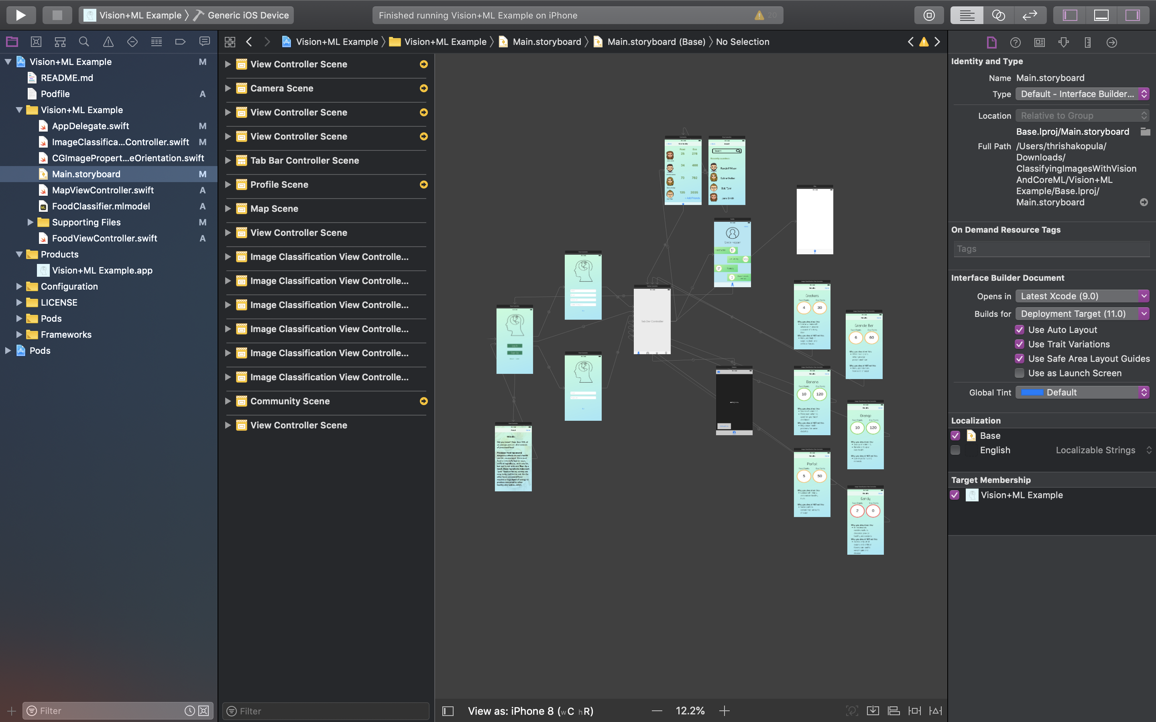Open the Global Tint color dropdown
Viewport: 1156px width, 722px height.
[x=1082, y=392]
